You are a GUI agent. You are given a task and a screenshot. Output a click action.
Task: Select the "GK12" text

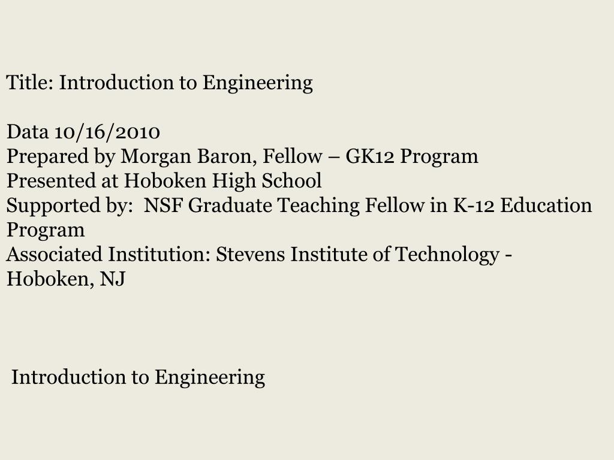click(369, 156)
